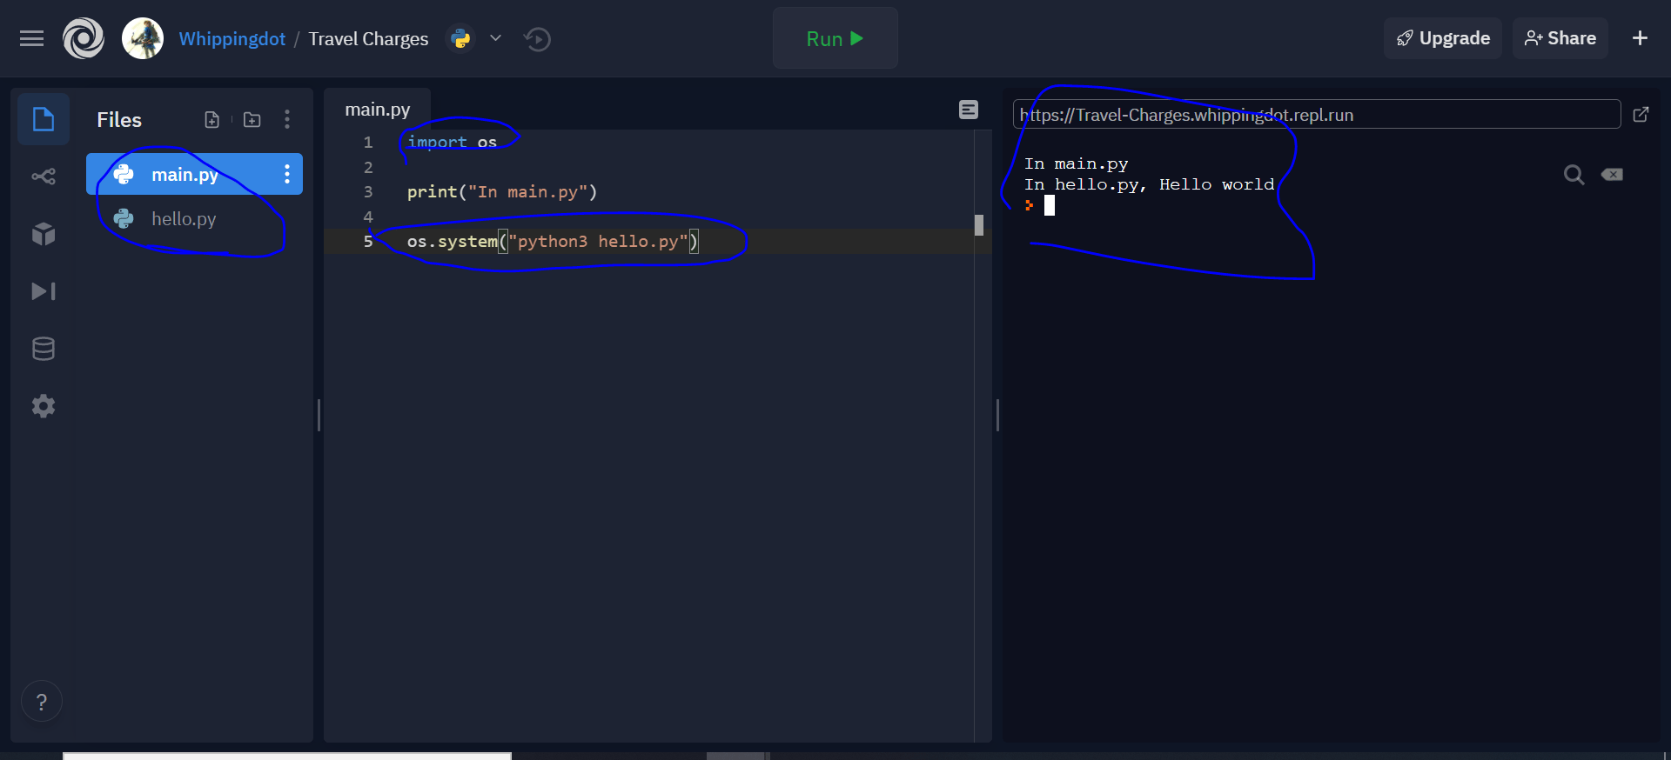
Task: Open the Files panel more options menu
Action: pyautogui.click(x=287, y=120)
